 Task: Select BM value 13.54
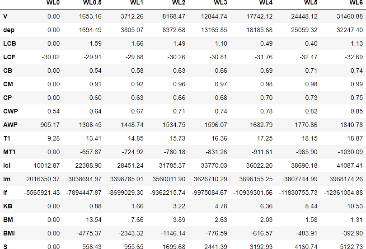point(94,220)
